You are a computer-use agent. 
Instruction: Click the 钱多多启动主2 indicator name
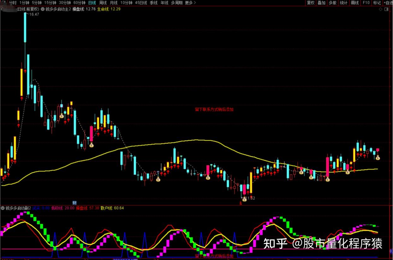tap(58, 9)
